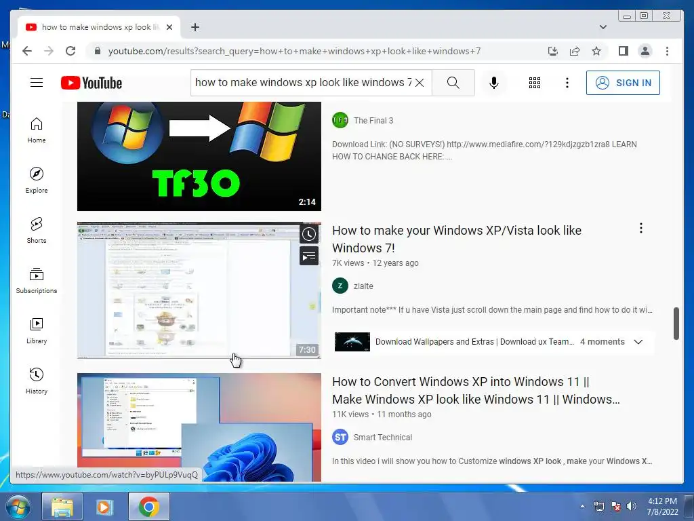Image resolution: width=694 pixels, height=521 pixels.
Task: Expand the 4 moments chevron
Action: click(x=638, y=342)
